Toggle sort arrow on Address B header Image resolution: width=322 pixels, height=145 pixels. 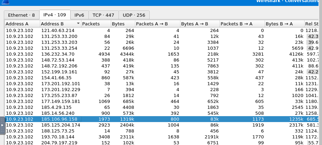(78, 24)
